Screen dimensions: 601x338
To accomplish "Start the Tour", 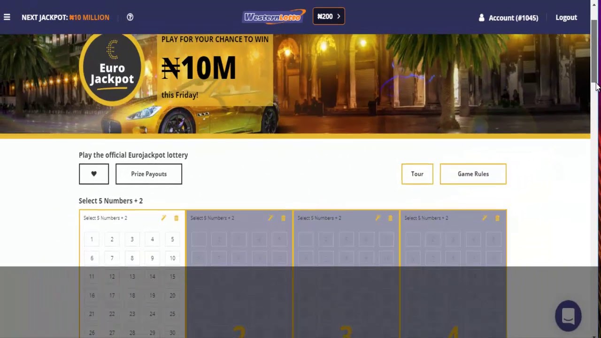I will pyautogui.click(x=417, y=174).
